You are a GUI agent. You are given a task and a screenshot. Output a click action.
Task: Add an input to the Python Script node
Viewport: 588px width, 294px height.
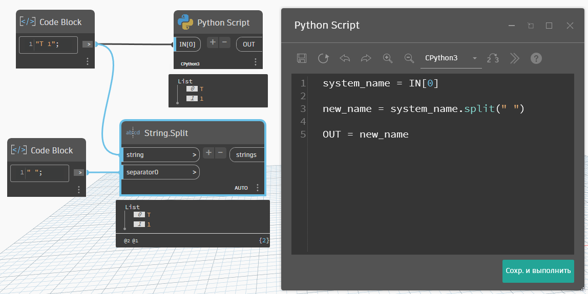213,42
